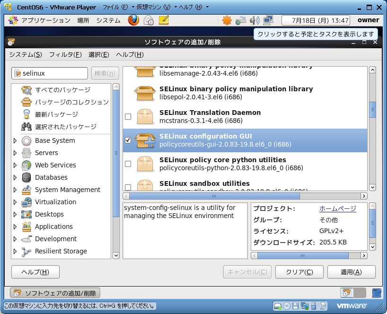Launch Firefox from the top panel
The image size is (387, 314).
pyautogui.click(x=133, y=20)
